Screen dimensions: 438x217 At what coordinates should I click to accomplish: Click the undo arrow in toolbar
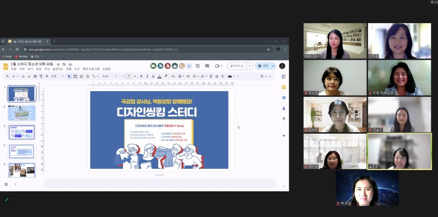click(x=24, y=76)
